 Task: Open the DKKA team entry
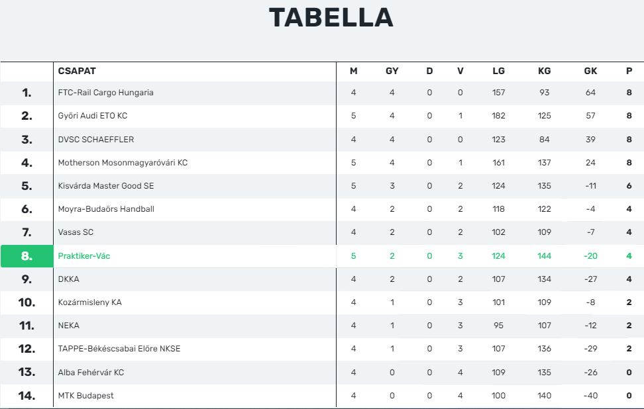(69, 279)
